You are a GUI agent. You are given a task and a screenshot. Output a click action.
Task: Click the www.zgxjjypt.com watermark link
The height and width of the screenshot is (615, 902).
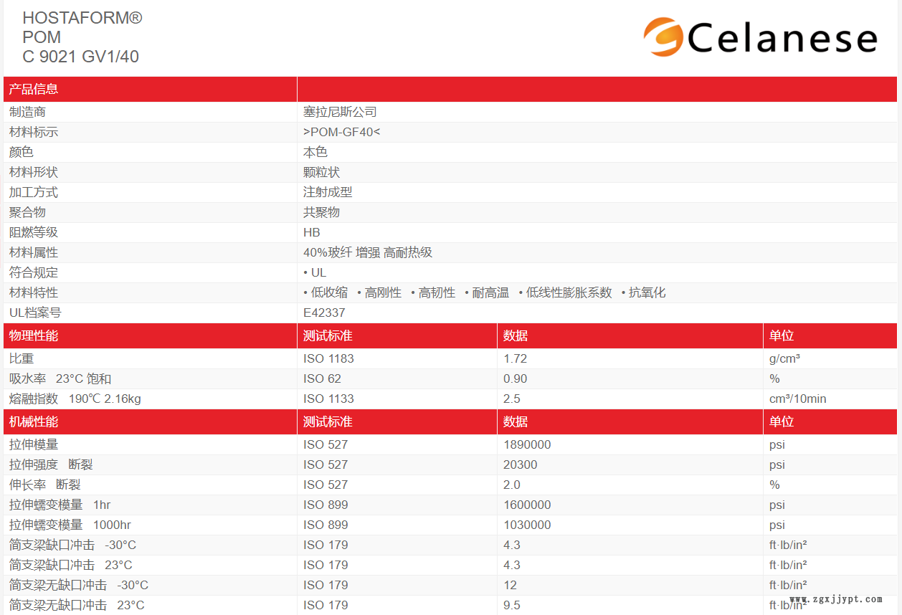point(835,599)
